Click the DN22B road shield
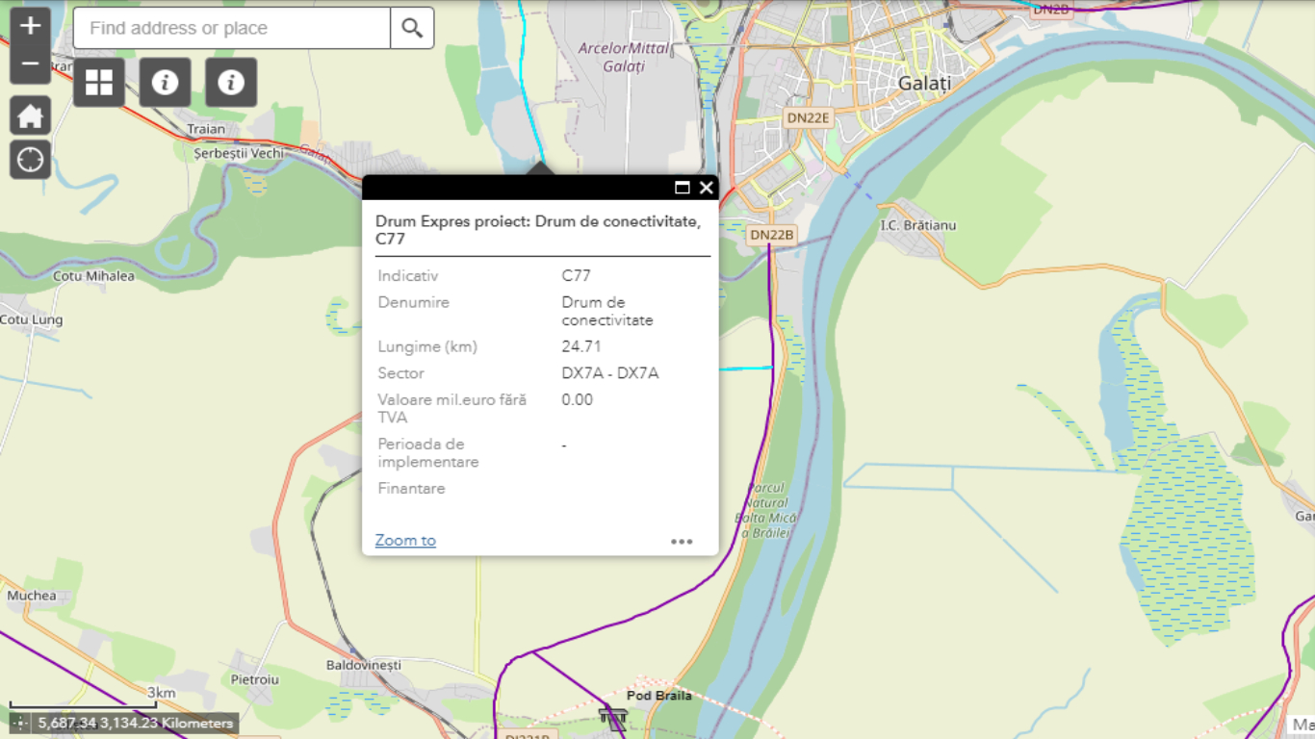The image size is (1315, 739). (x=772, y=235)
